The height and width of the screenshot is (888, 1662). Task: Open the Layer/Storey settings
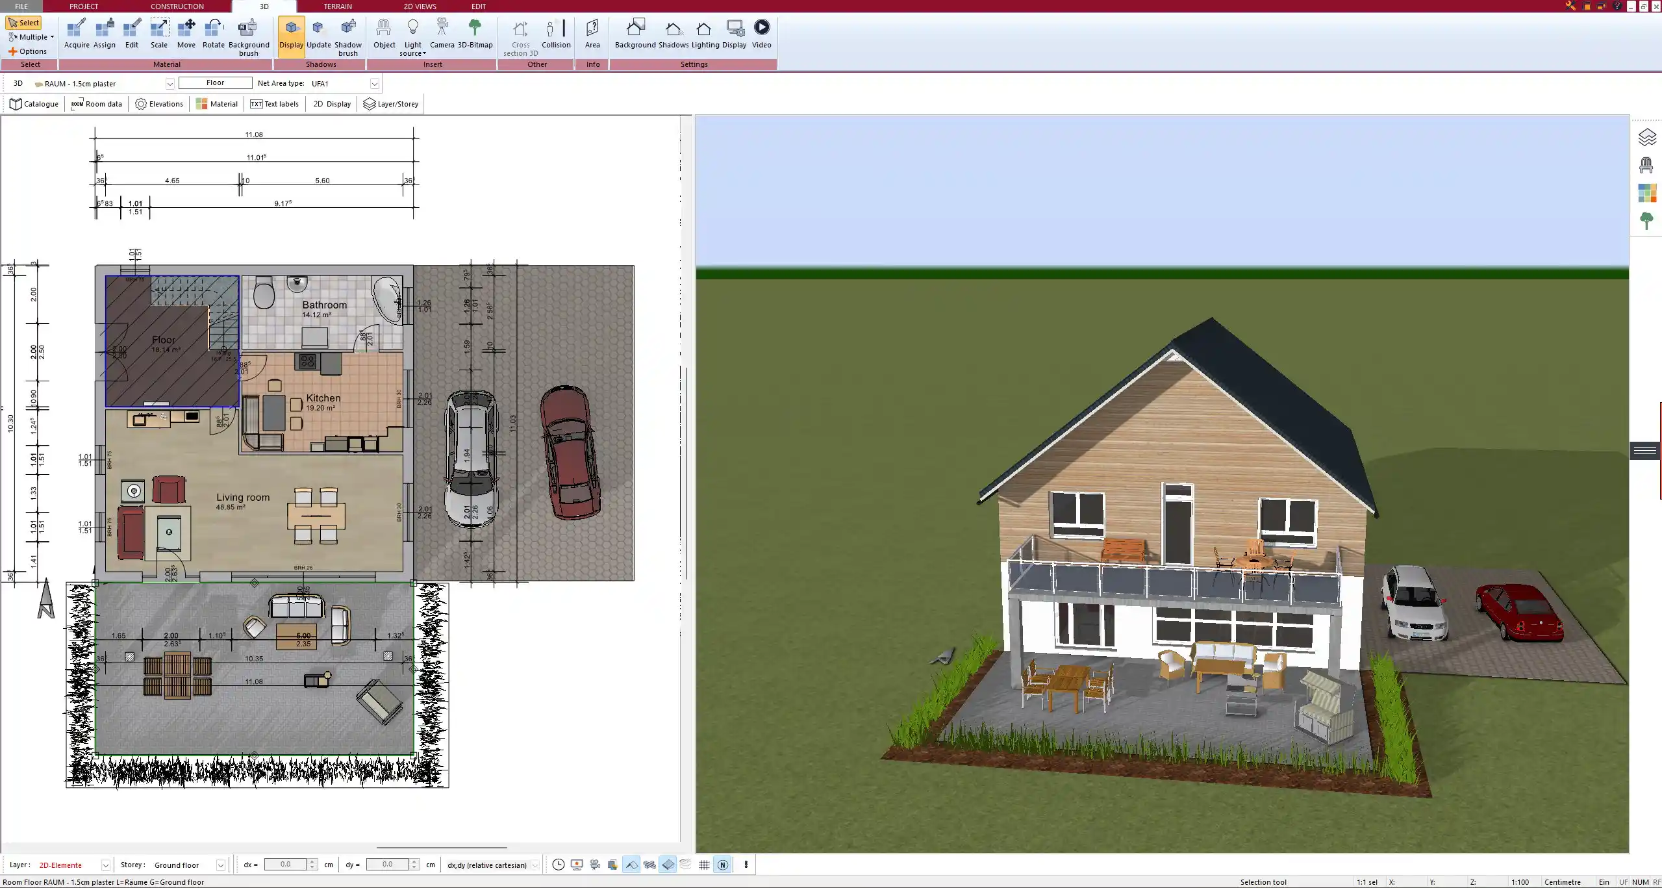390,103
